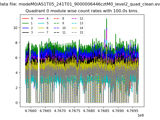Click legend entry for module 9
The image size is (160, 120).
pos(59,23)
